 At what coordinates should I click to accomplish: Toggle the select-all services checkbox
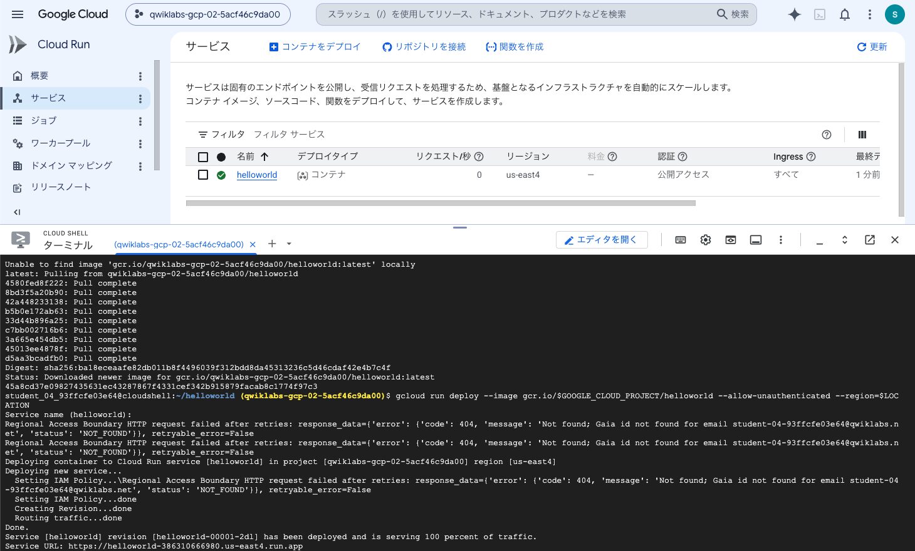tap(203, 157)
